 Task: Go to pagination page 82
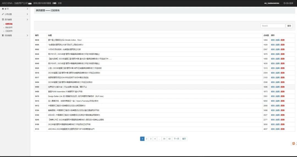pyautogui.click(x=169, y=139)
